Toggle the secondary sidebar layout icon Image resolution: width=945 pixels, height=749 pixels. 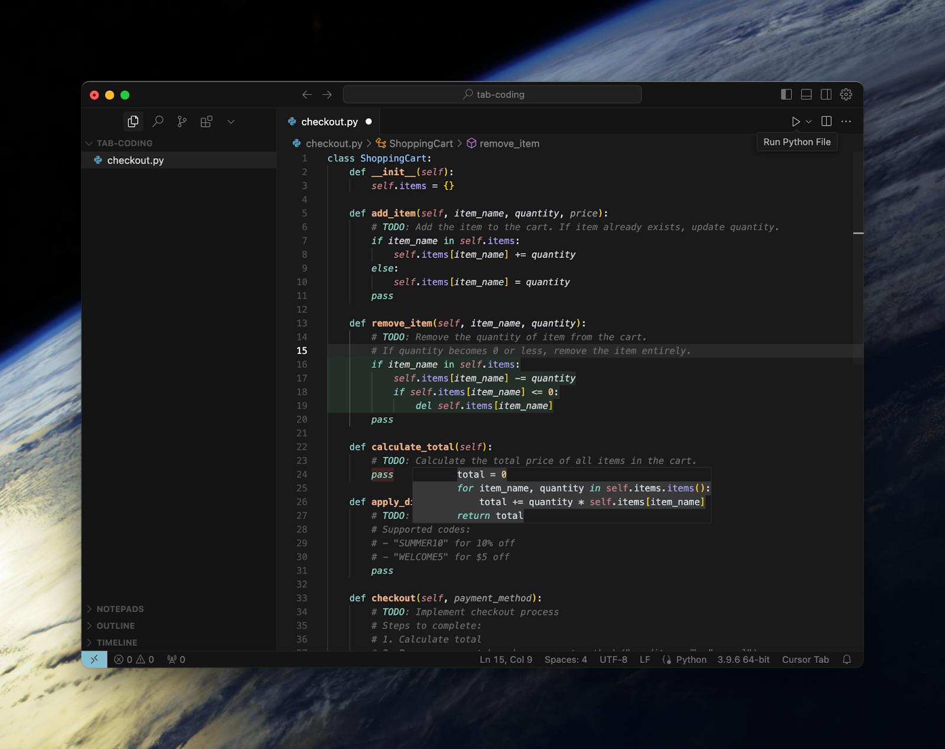coord(826,94)
